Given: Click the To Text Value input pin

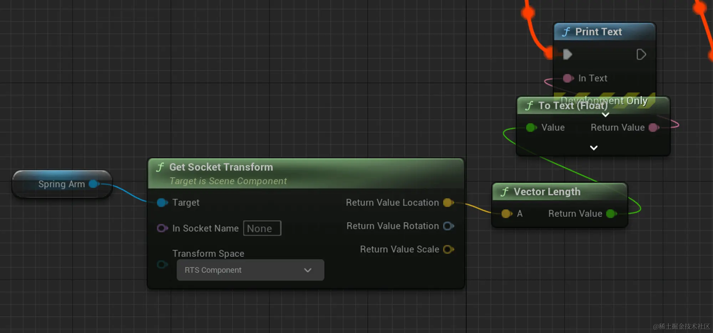Looking at the screenshot, I should 531,127.
